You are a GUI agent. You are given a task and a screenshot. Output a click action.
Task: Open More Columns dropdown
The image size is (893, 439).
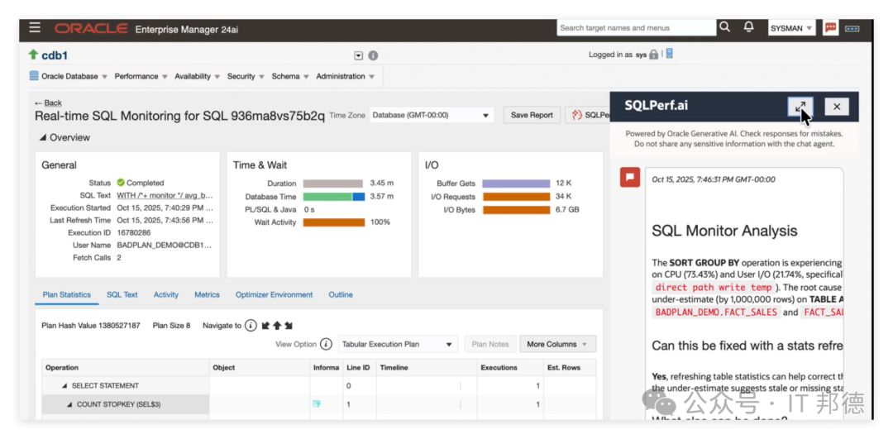[x=557, y=344]
